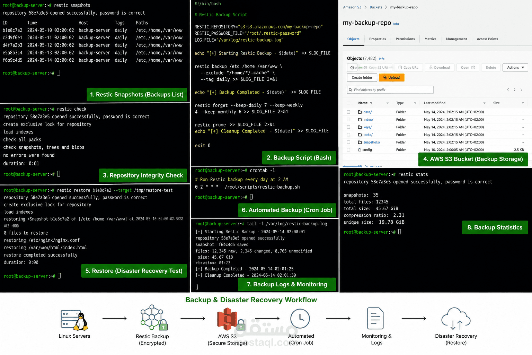Image resolution: width=532 pixels, height=355 pixels.
Task: Select checkbox for keys/ folder
Action: click(x=348, y=127)
